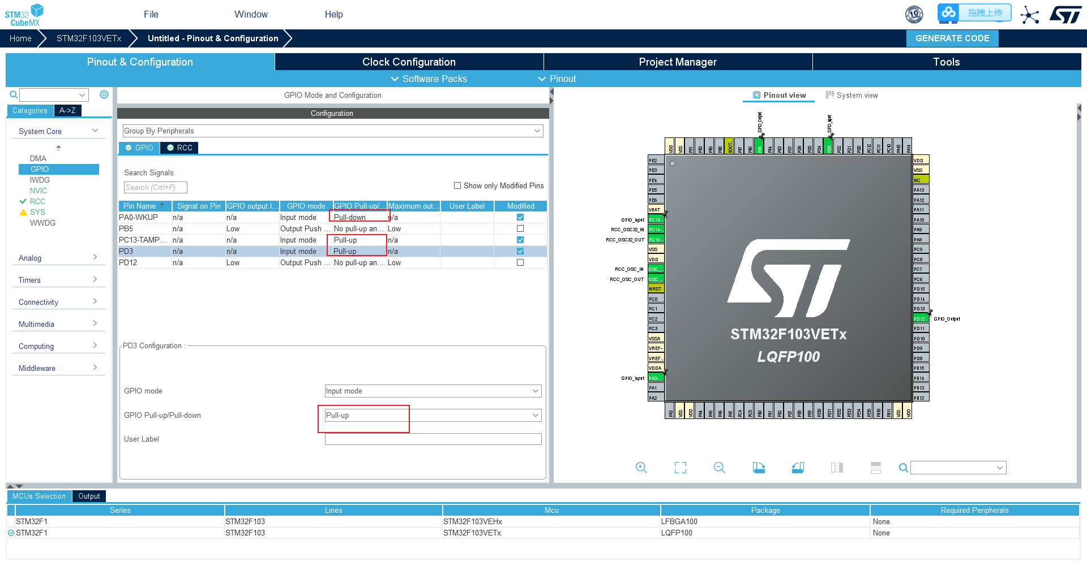This screenshot has height=566, width=1087.
Task: Select the zoom-in tool below the pinout view
Action: 641,468
